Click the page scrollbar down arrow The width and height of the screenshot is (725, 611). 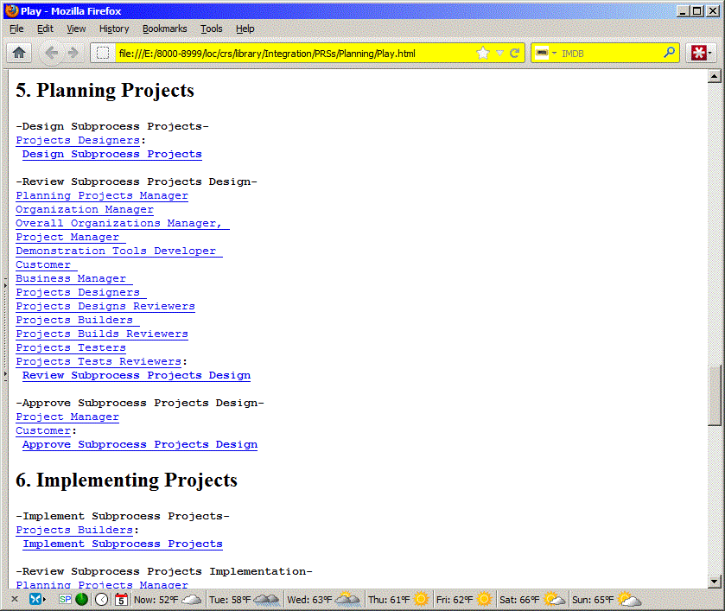coord(714,582)
